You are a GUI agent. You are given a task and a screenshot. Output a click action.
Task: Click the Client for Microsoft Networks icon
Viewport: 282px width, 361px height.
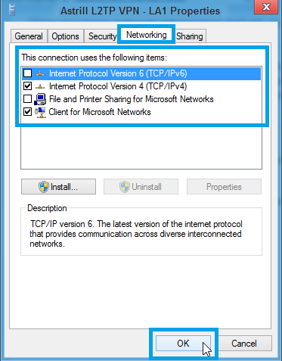(x=40, y=112)
